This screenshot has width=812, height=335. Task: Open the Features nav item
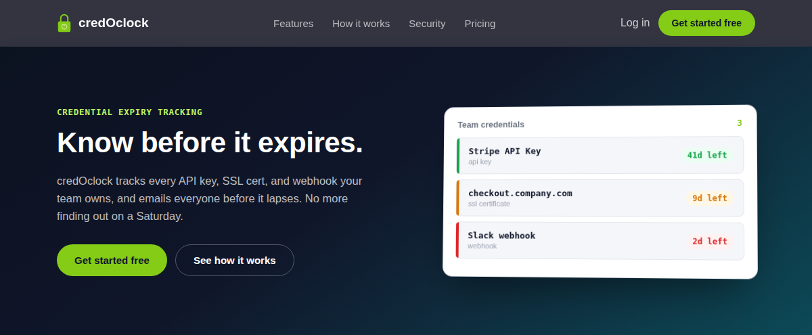(293, 23)
